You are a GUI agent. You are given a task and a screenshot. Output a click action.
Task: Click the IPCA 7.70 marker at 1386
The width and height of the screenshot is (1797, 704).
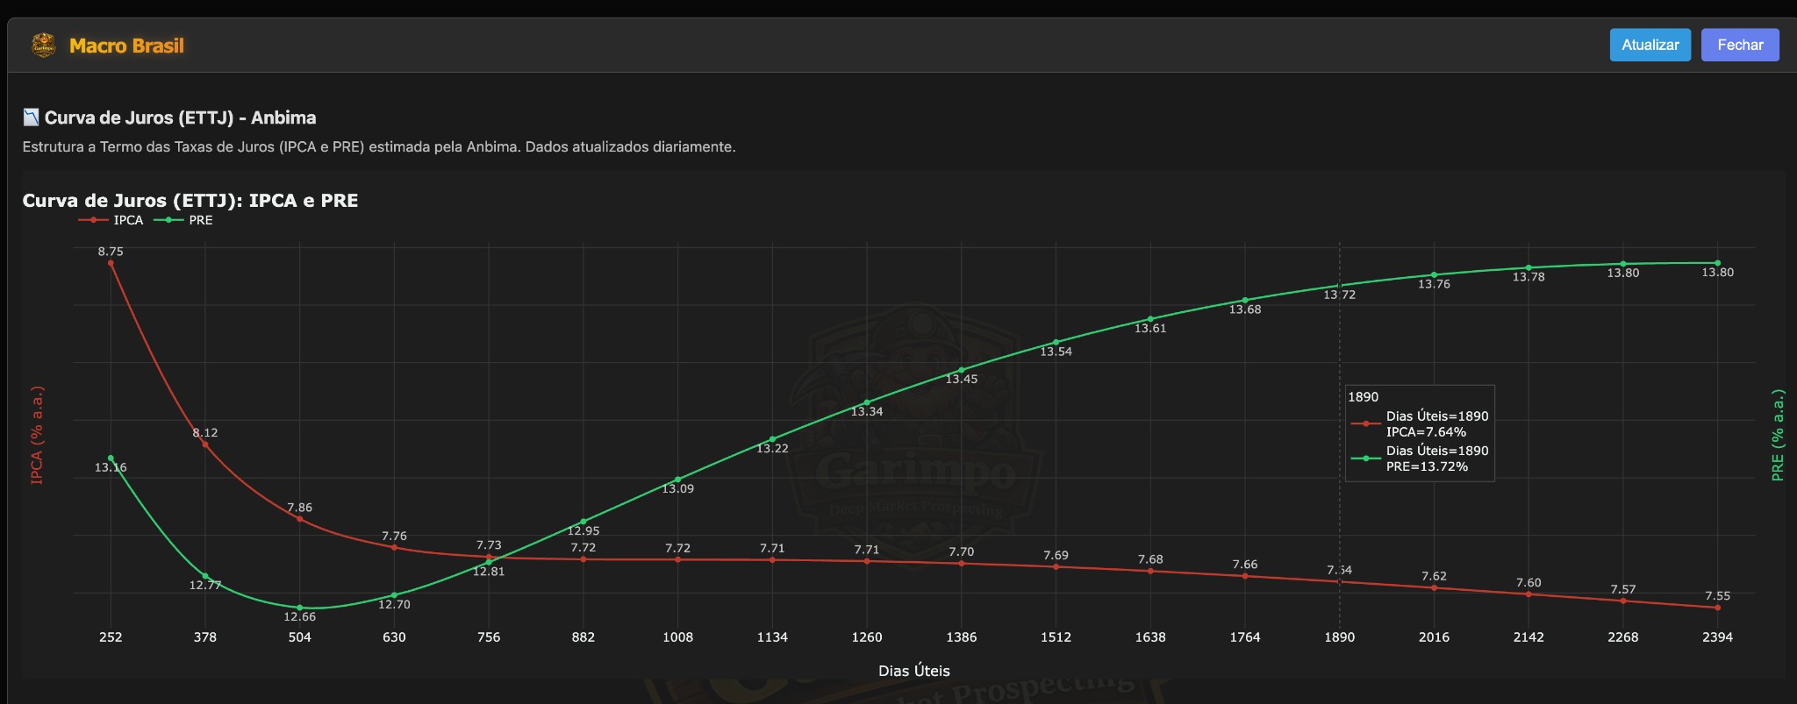(x=962, y=563)
